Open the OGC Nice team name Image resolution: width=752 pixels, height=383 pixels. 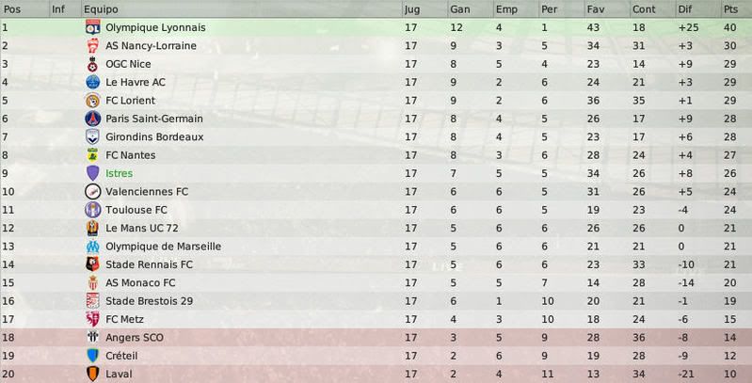128,64
